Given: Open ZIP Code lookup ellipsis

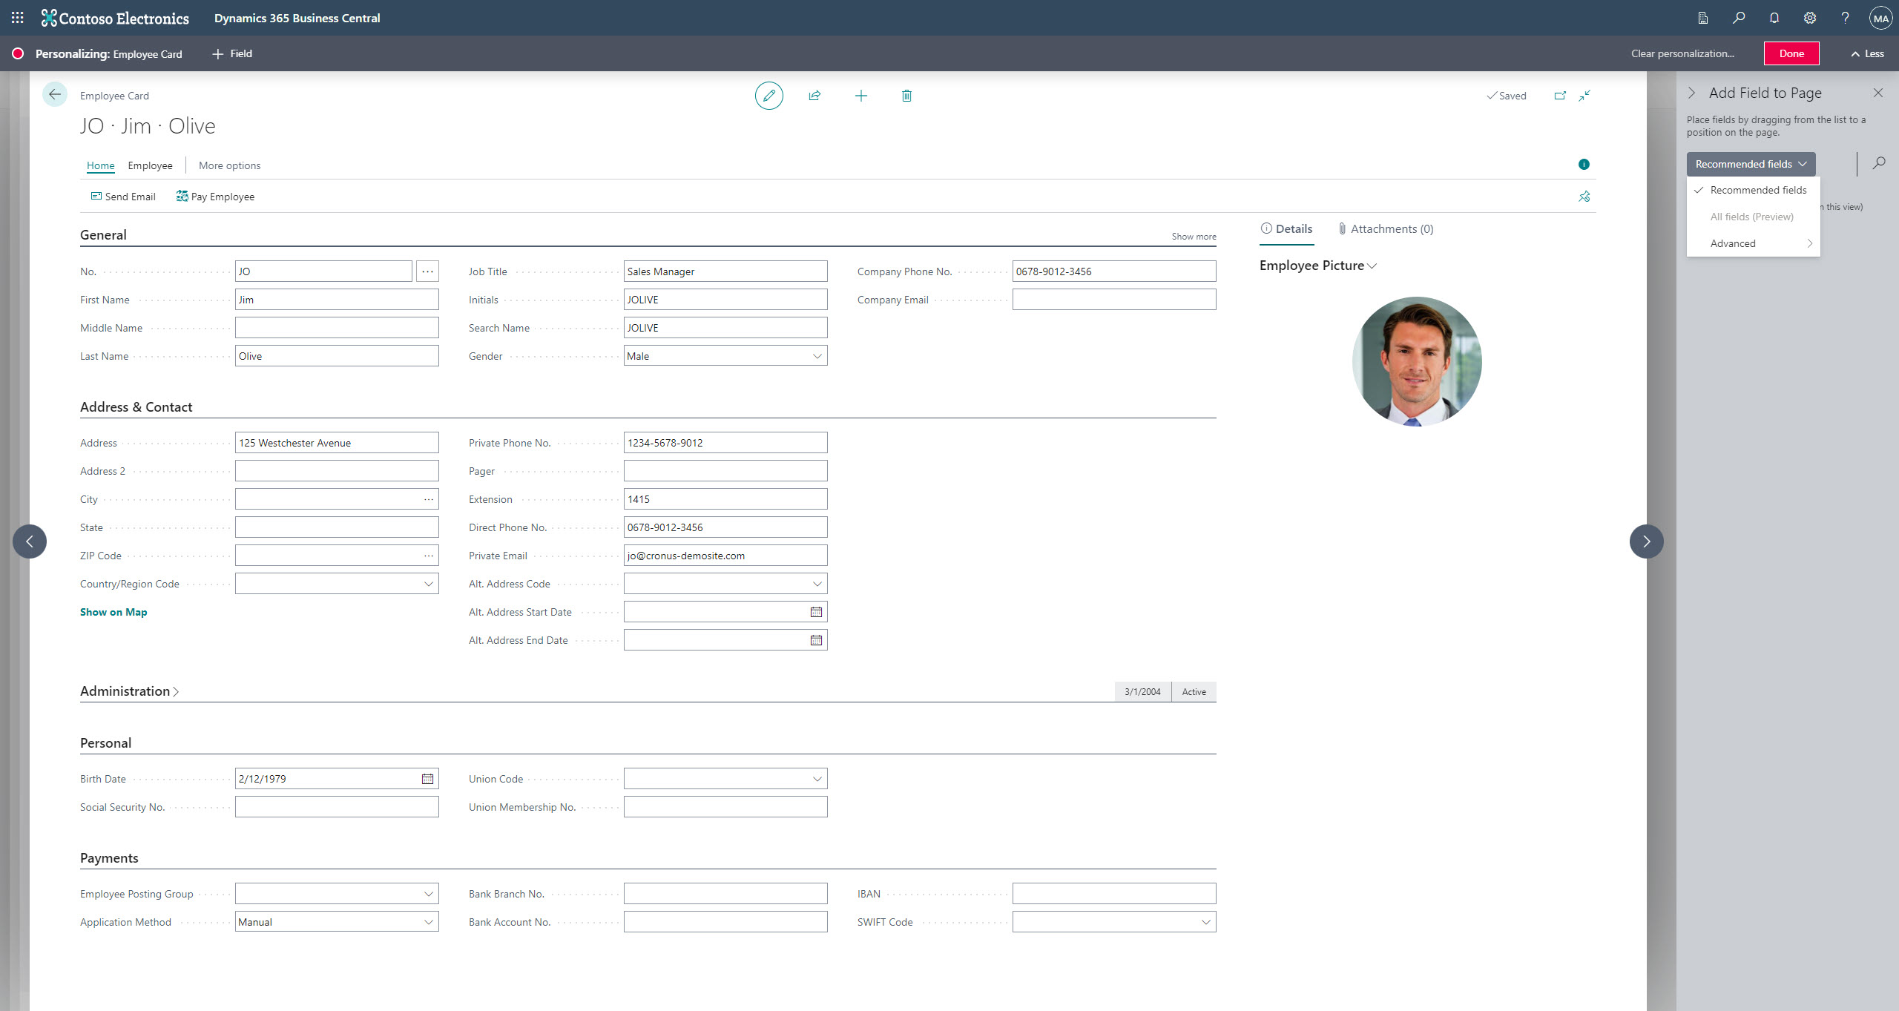Looking at the screenshot, I should click(x=429, y=556).
